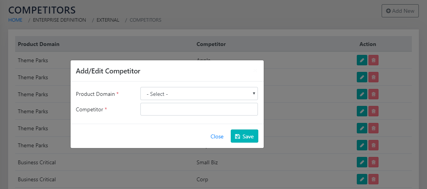
Task: Click edit pencil icon in first Theme Parks row
Action: click(x=362, y=60)
